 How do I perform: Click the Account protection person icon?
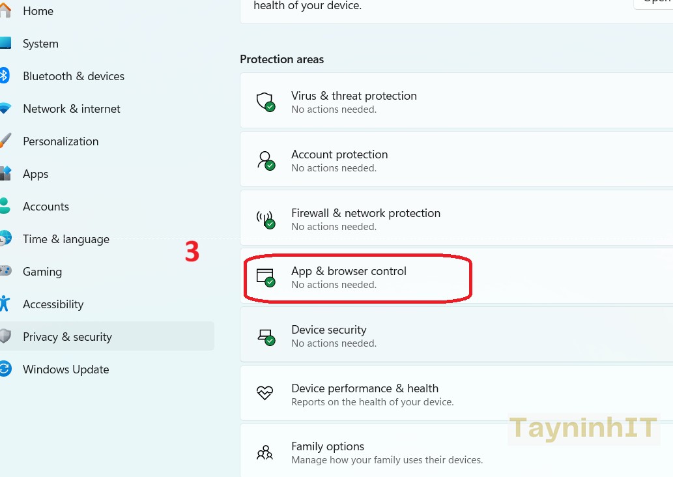coord(265,160)
